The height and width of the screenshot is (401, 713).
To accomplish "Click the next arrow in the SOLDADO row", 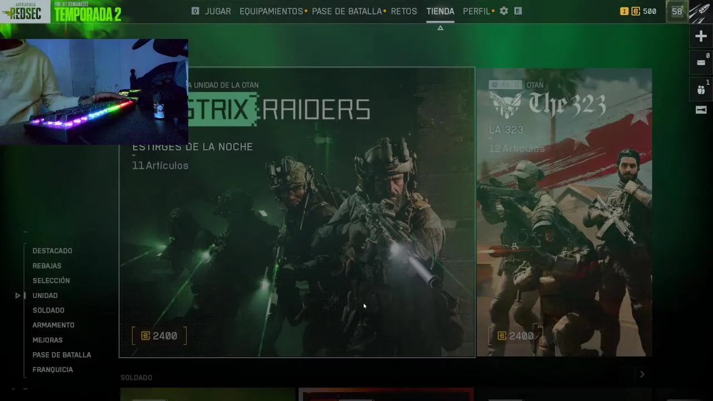I will coord(642,375).
